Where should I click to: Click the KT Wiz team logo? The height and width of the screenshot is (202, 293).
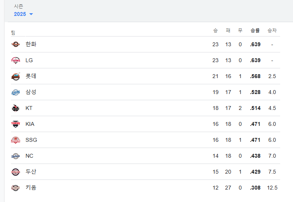pos(15,108)
